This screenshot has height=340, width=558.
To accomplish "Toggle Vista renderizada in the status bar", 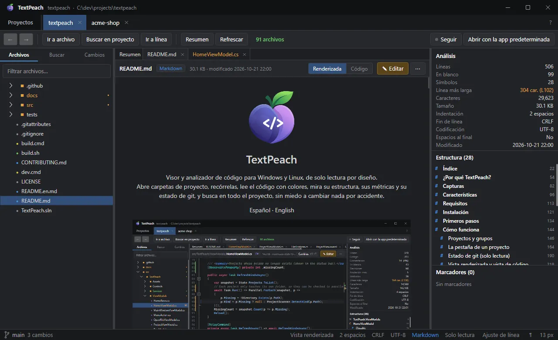I will click(x=312, y=335).
